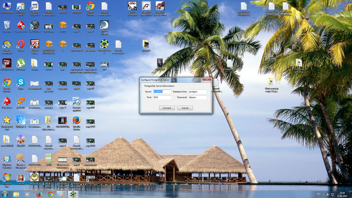Select the Server field containing localhost
Screen dimensions: 352x198
162,91
